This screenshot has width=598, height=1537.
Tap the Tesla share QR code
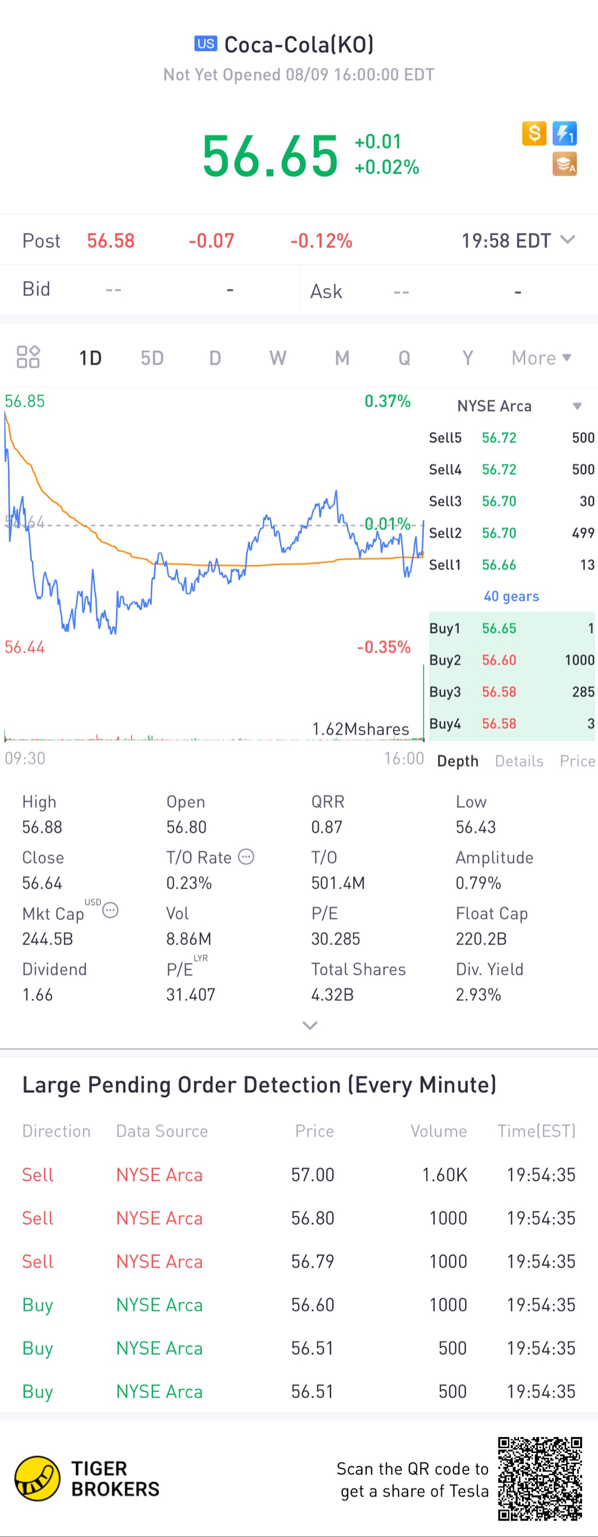pos(540,1478)
